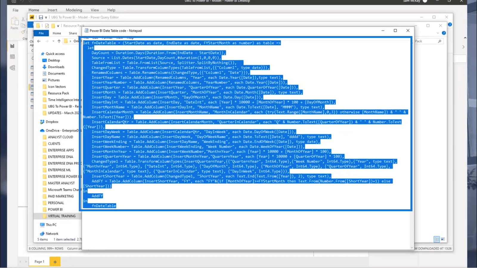Image resolution: width=477 pixels, height=268 pixels.
Task: Open the Share tab in File Explorer
Action: pyautogui.click(x=73, y=33)
